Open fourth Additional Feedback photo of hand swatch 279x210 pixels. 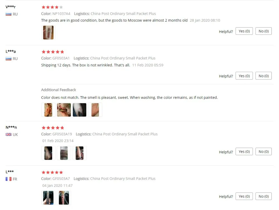tap(95, 110)
